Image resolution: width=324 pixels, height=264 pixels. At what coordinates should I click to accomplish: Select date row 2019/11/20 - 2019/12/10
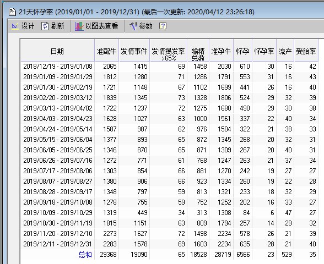click(x=58, y=234)
